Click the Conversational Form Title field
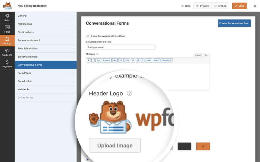This screenshot has height=162, width=260. (120, 47)
